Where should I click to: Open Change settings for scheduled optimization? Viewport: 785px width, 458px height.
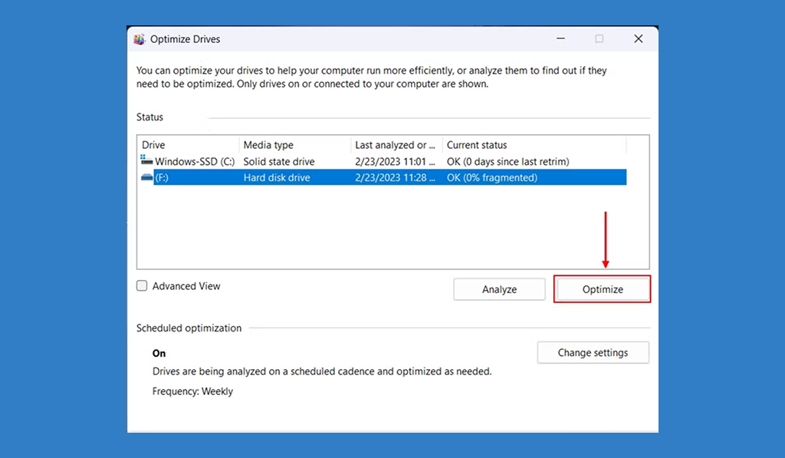[593, 352]
